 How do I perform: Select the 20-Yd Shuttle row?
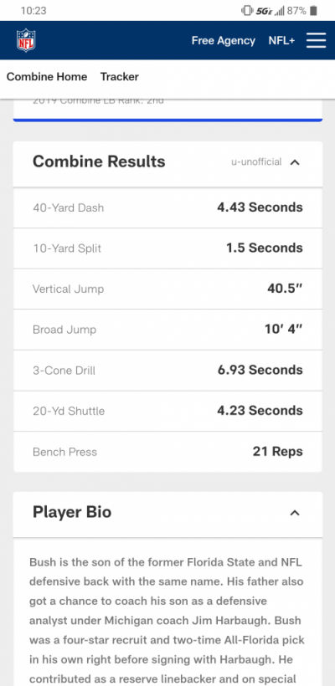click(167, 411)
